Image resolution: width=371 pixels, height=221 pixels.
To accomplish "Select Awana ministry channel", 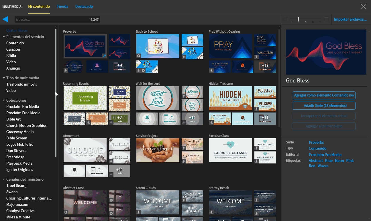I will pos(12,192).
